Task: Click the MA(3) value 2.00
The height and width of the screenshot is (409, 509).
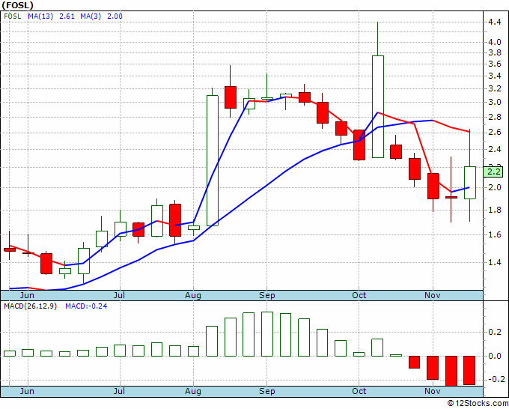Action: (x=115, y=16)
